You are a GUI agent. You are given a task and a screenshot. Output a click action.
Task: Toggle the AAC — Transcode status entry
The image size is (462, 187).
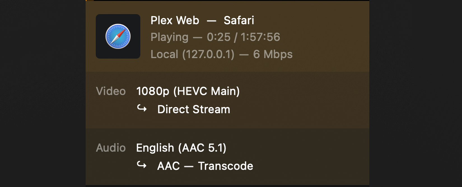pos(205,165)
